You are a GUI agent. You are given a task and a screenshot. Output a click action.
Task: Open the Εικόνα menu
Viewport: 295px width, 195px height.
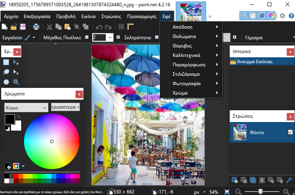[x=88, y=17]
